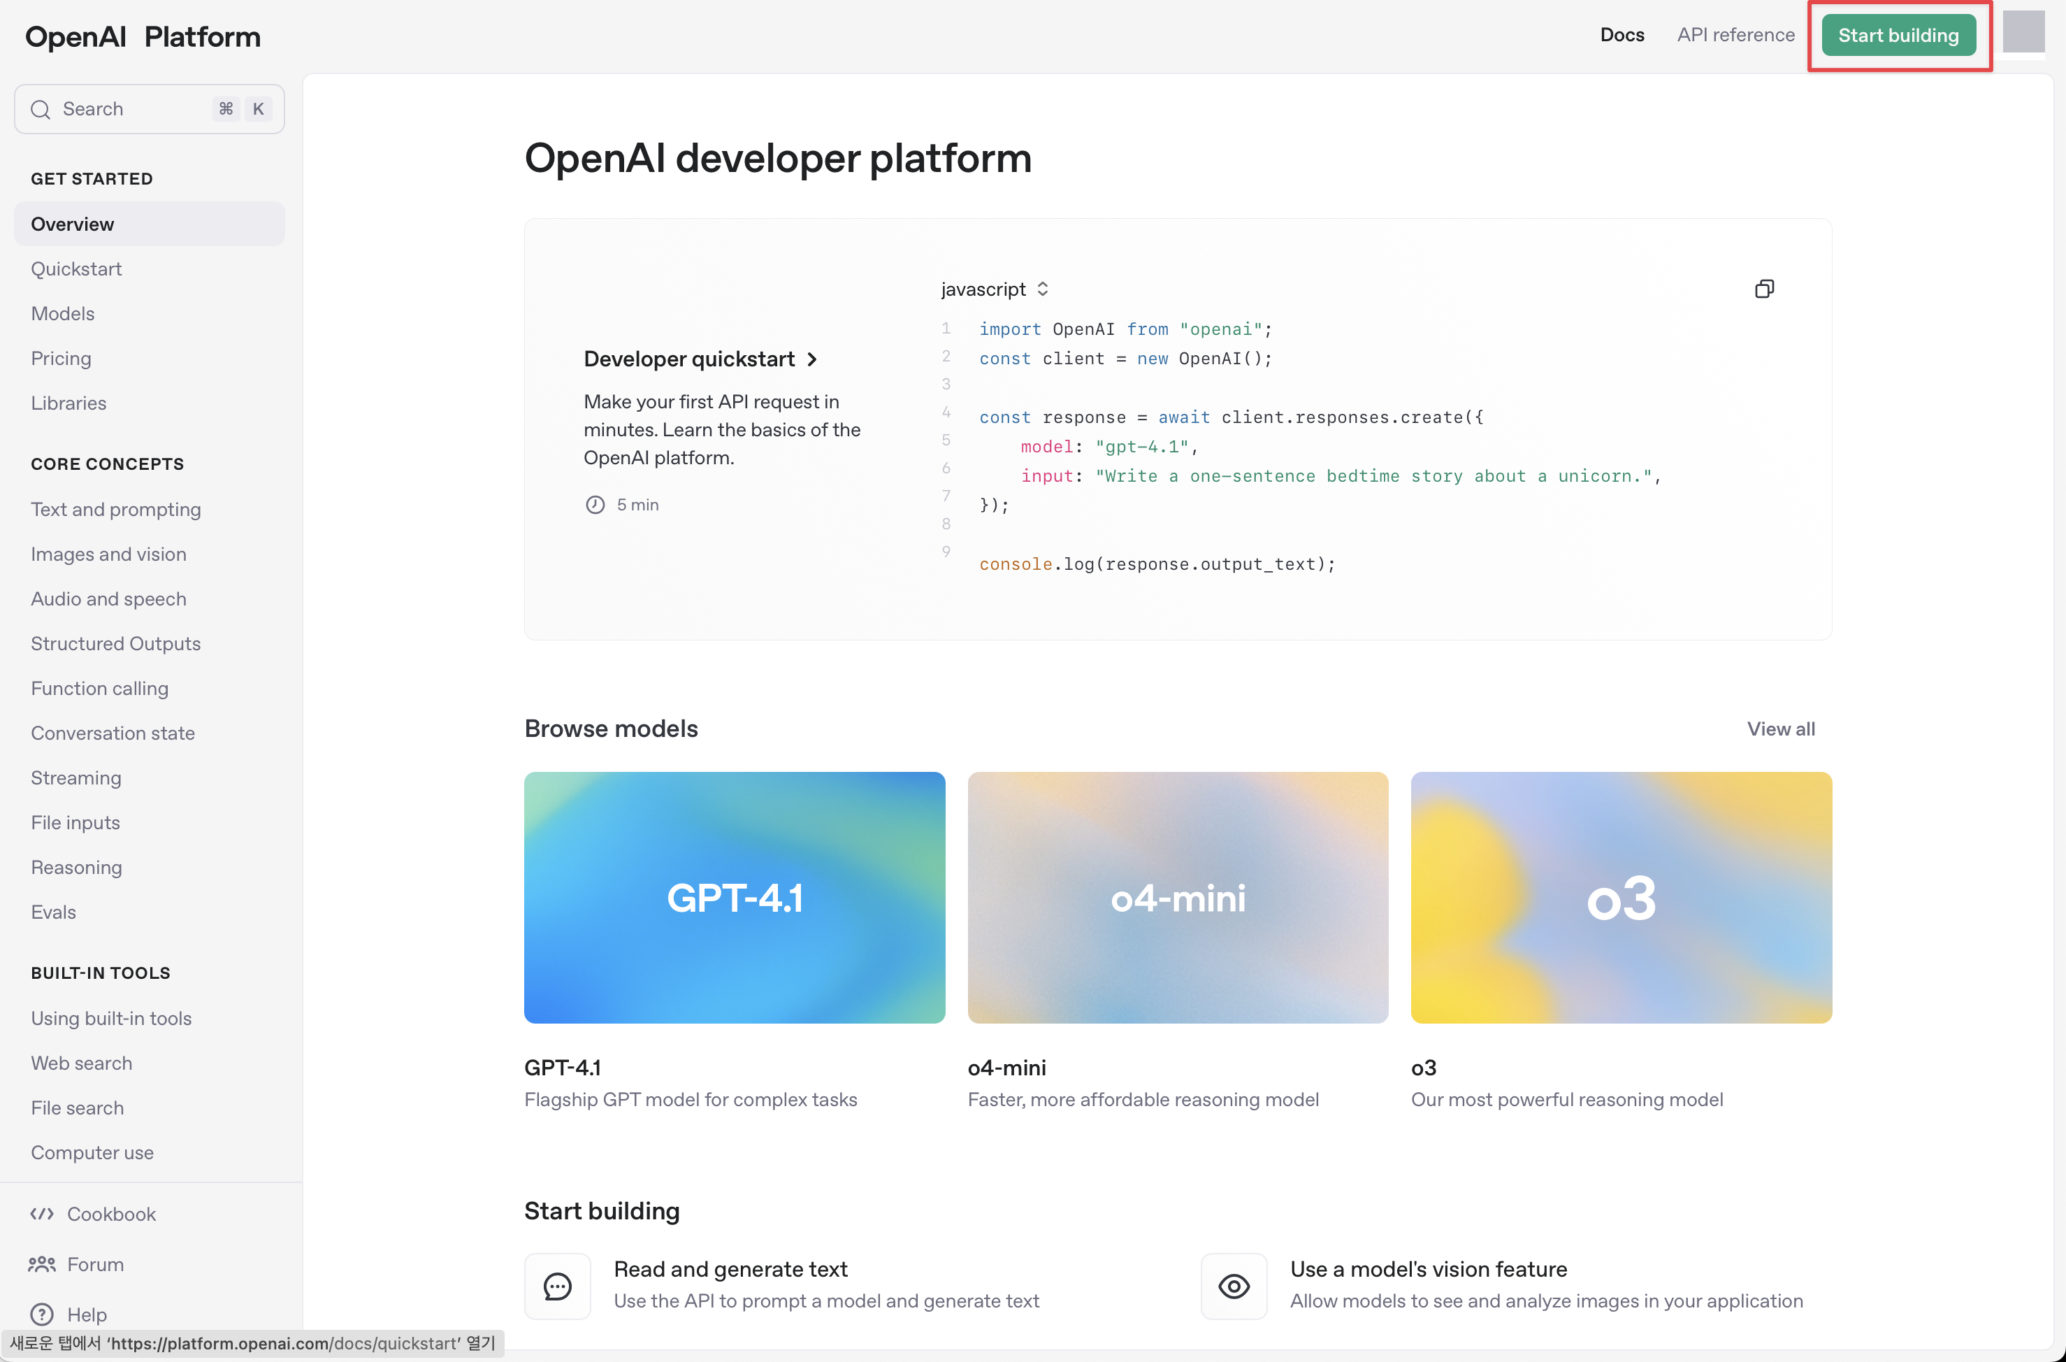Click the Forum people icon
This screenshot has width=2066, height=1362.
pyautogui.click(x=42, y=1264)
